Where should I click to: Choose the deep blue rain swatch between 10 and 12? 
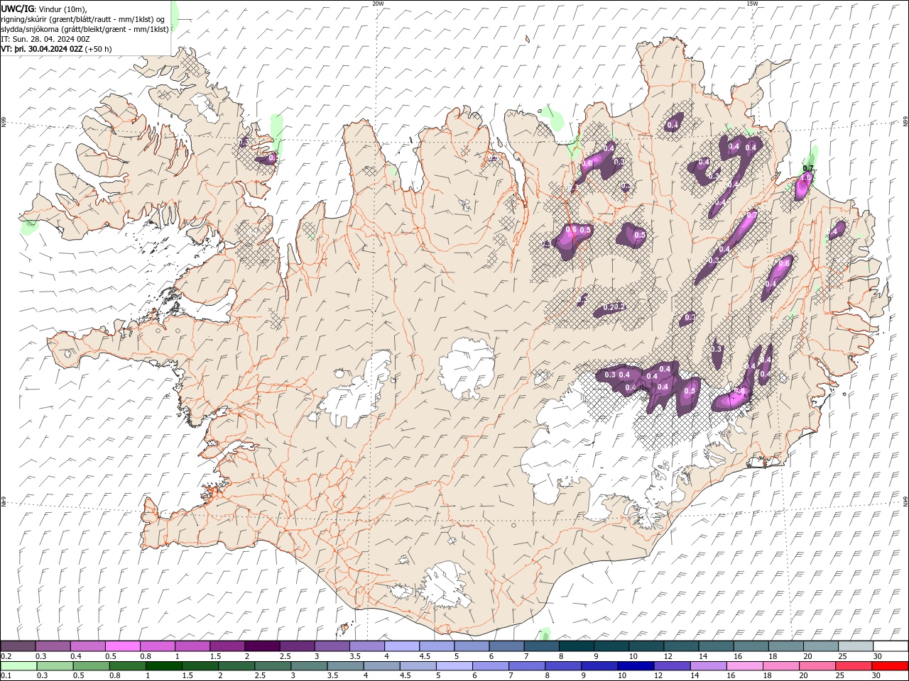[635, 666]
